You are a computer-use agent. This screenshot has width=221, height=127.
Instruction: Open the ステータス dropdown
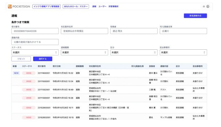click(35, 52)
